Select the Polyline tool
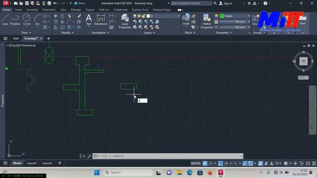The width and height of the screenshot is (317, 178). [x=15, y=20]
